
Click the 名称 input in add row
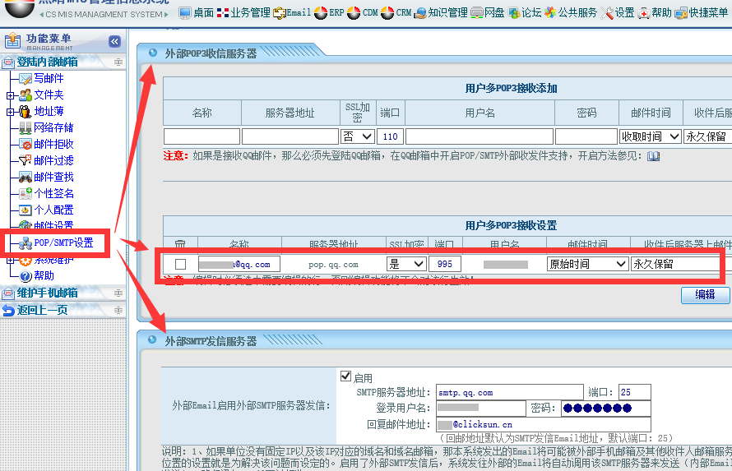(202, 136)
